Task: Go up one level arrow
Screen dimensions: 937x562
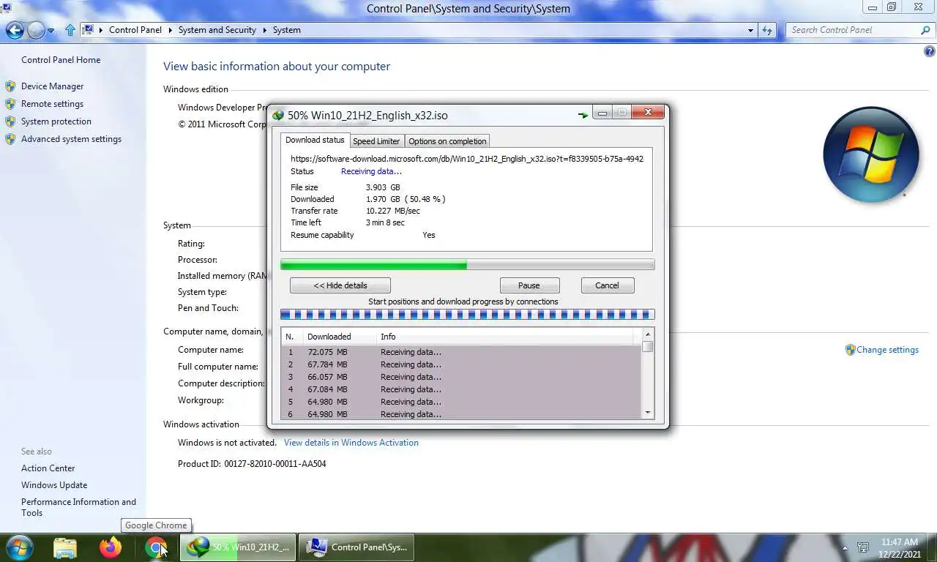Action: pyautogui.click(x=70, y=30)
